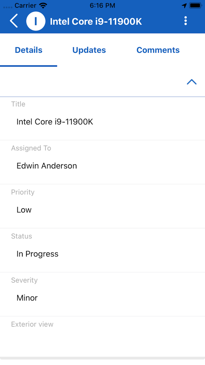Tap the location arrow icon near the battery
The height and width of the screenshot is (365, 205).
pos(184,5)
